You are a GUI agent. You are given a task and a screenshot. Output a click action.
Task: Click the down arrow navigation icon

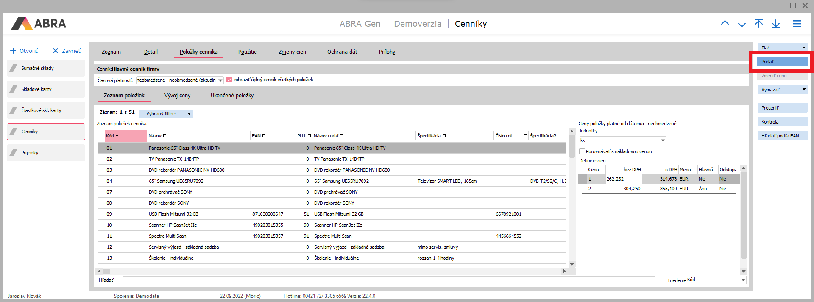tap(742, 24)
